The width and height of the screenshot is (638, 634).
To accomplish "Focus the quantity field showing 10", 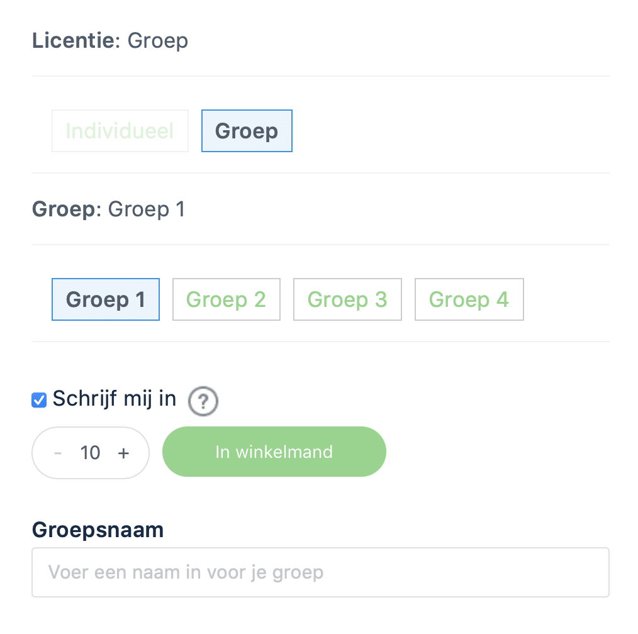I will click(x=90, y=453).
